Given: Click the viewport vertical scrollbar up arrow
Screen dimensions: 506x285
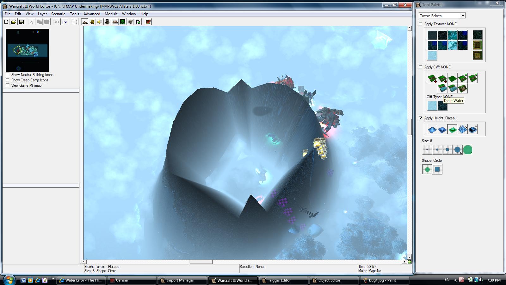Looking at the screenshot, I should pos(409,28).
